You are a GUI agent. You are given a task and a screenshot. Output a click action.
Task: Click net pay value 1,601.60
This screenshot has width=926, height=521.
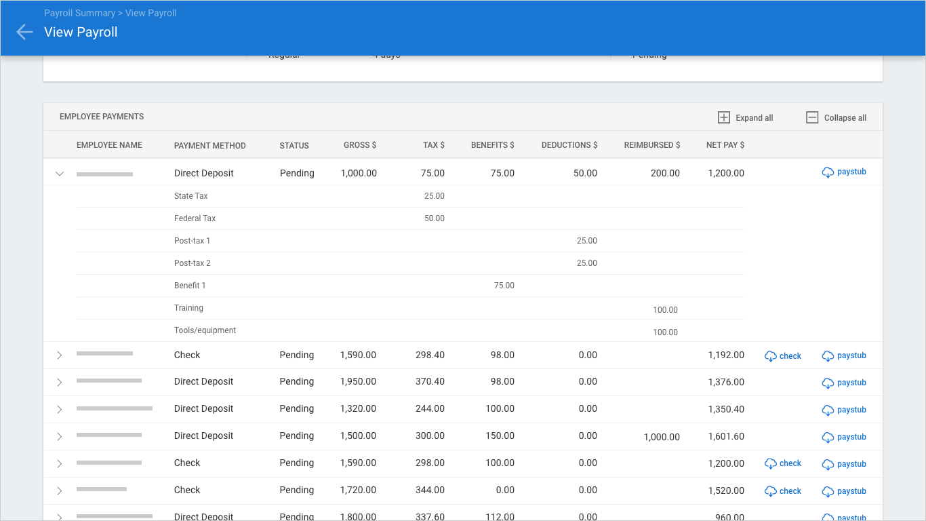pos(726,437)
